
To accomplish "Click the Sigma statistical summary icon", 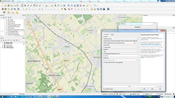I will point(81,5).
